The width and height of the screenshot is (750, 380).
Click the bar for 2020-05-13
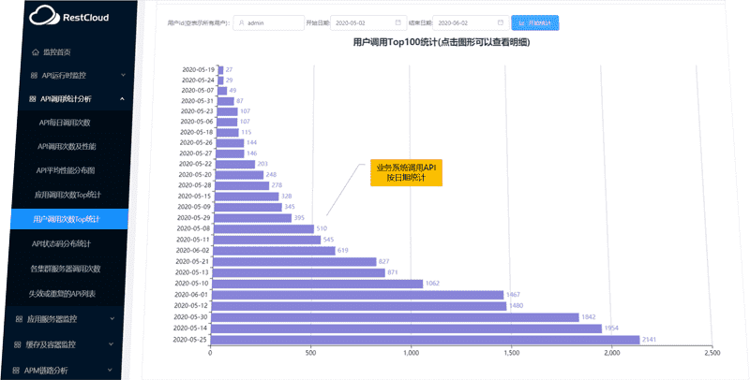(299, 272)
